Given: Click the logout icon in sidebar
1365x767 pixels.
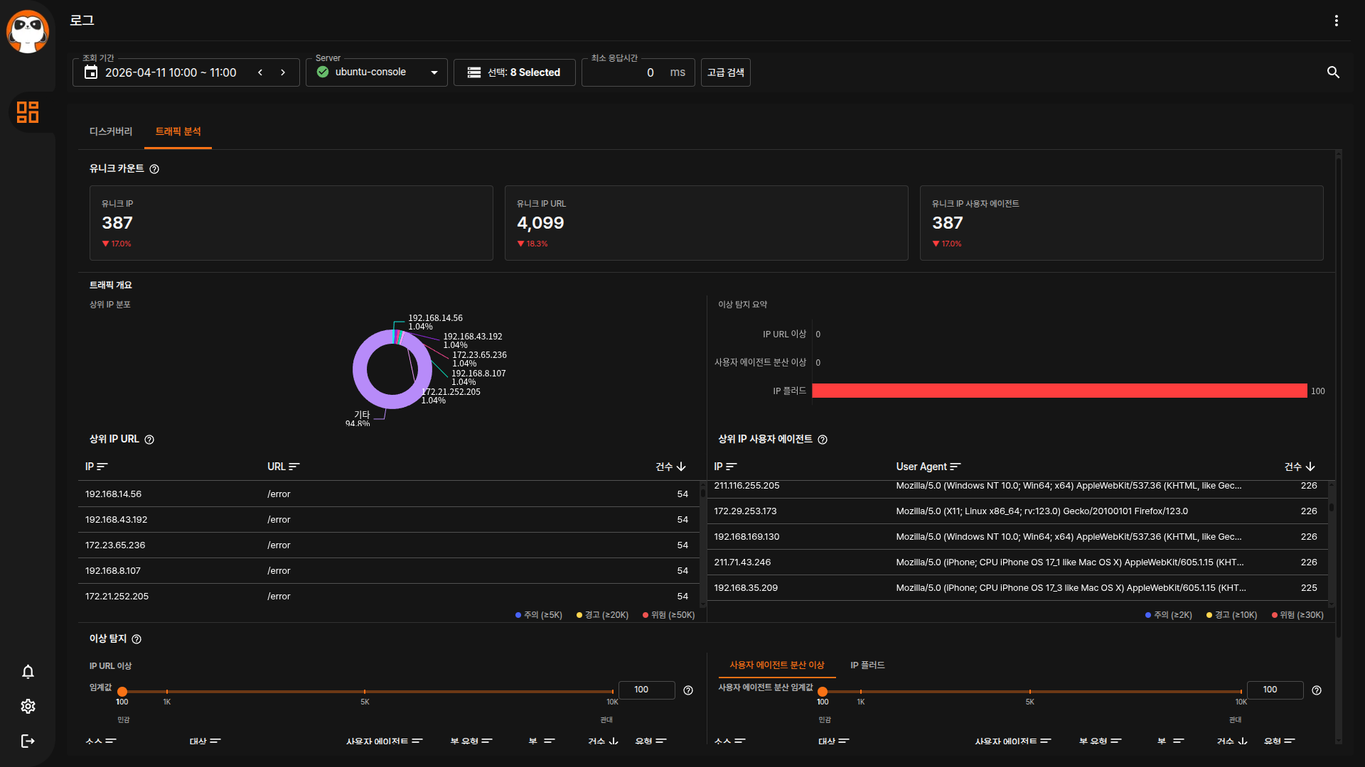Looking at the screenshot, I should pyautogui.click(x=28, y=741).
